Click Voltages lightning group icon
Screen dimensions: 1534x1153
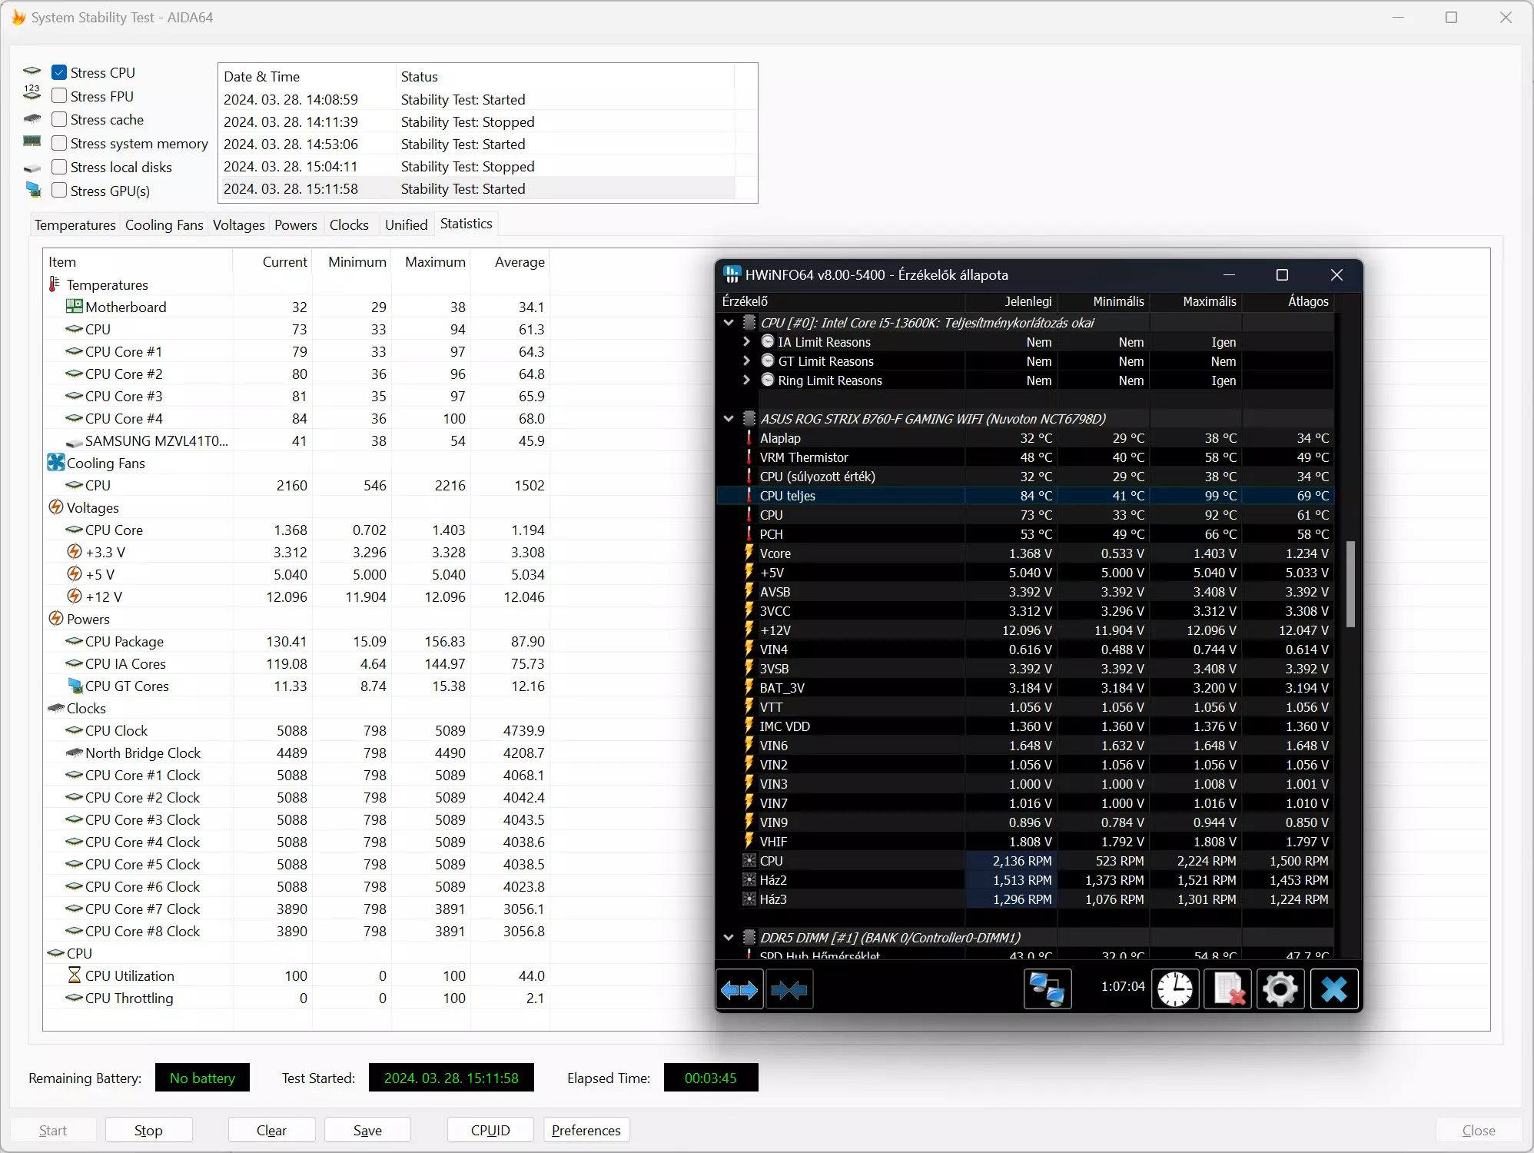click(56, 507)
